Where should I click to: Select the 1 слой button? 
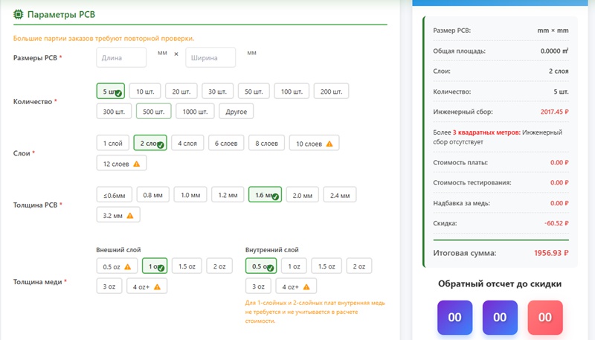click(x=112, y=143)
